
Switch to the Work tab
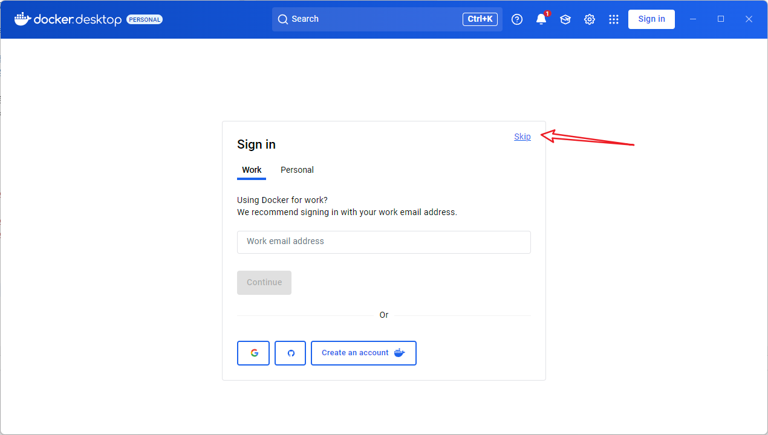coord(252,170)
